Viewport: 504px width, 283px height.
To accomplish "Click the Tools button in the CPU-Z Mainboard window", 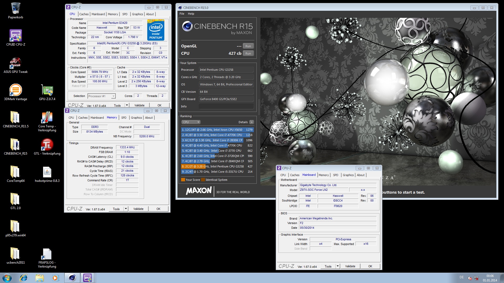I will click(328, 266).
